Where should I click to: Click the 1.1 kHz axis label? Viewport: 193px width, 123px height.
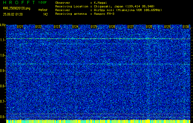2,40
